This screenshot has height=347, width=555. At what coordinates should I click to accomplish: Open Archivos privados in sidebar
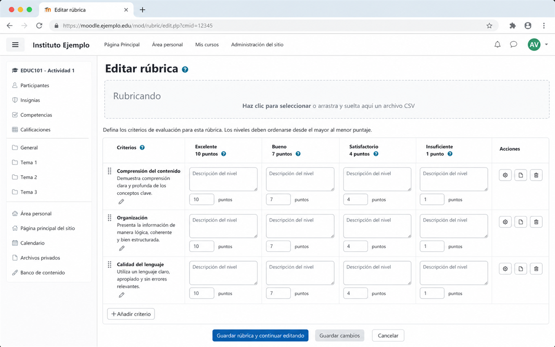(x=40, y=258)
